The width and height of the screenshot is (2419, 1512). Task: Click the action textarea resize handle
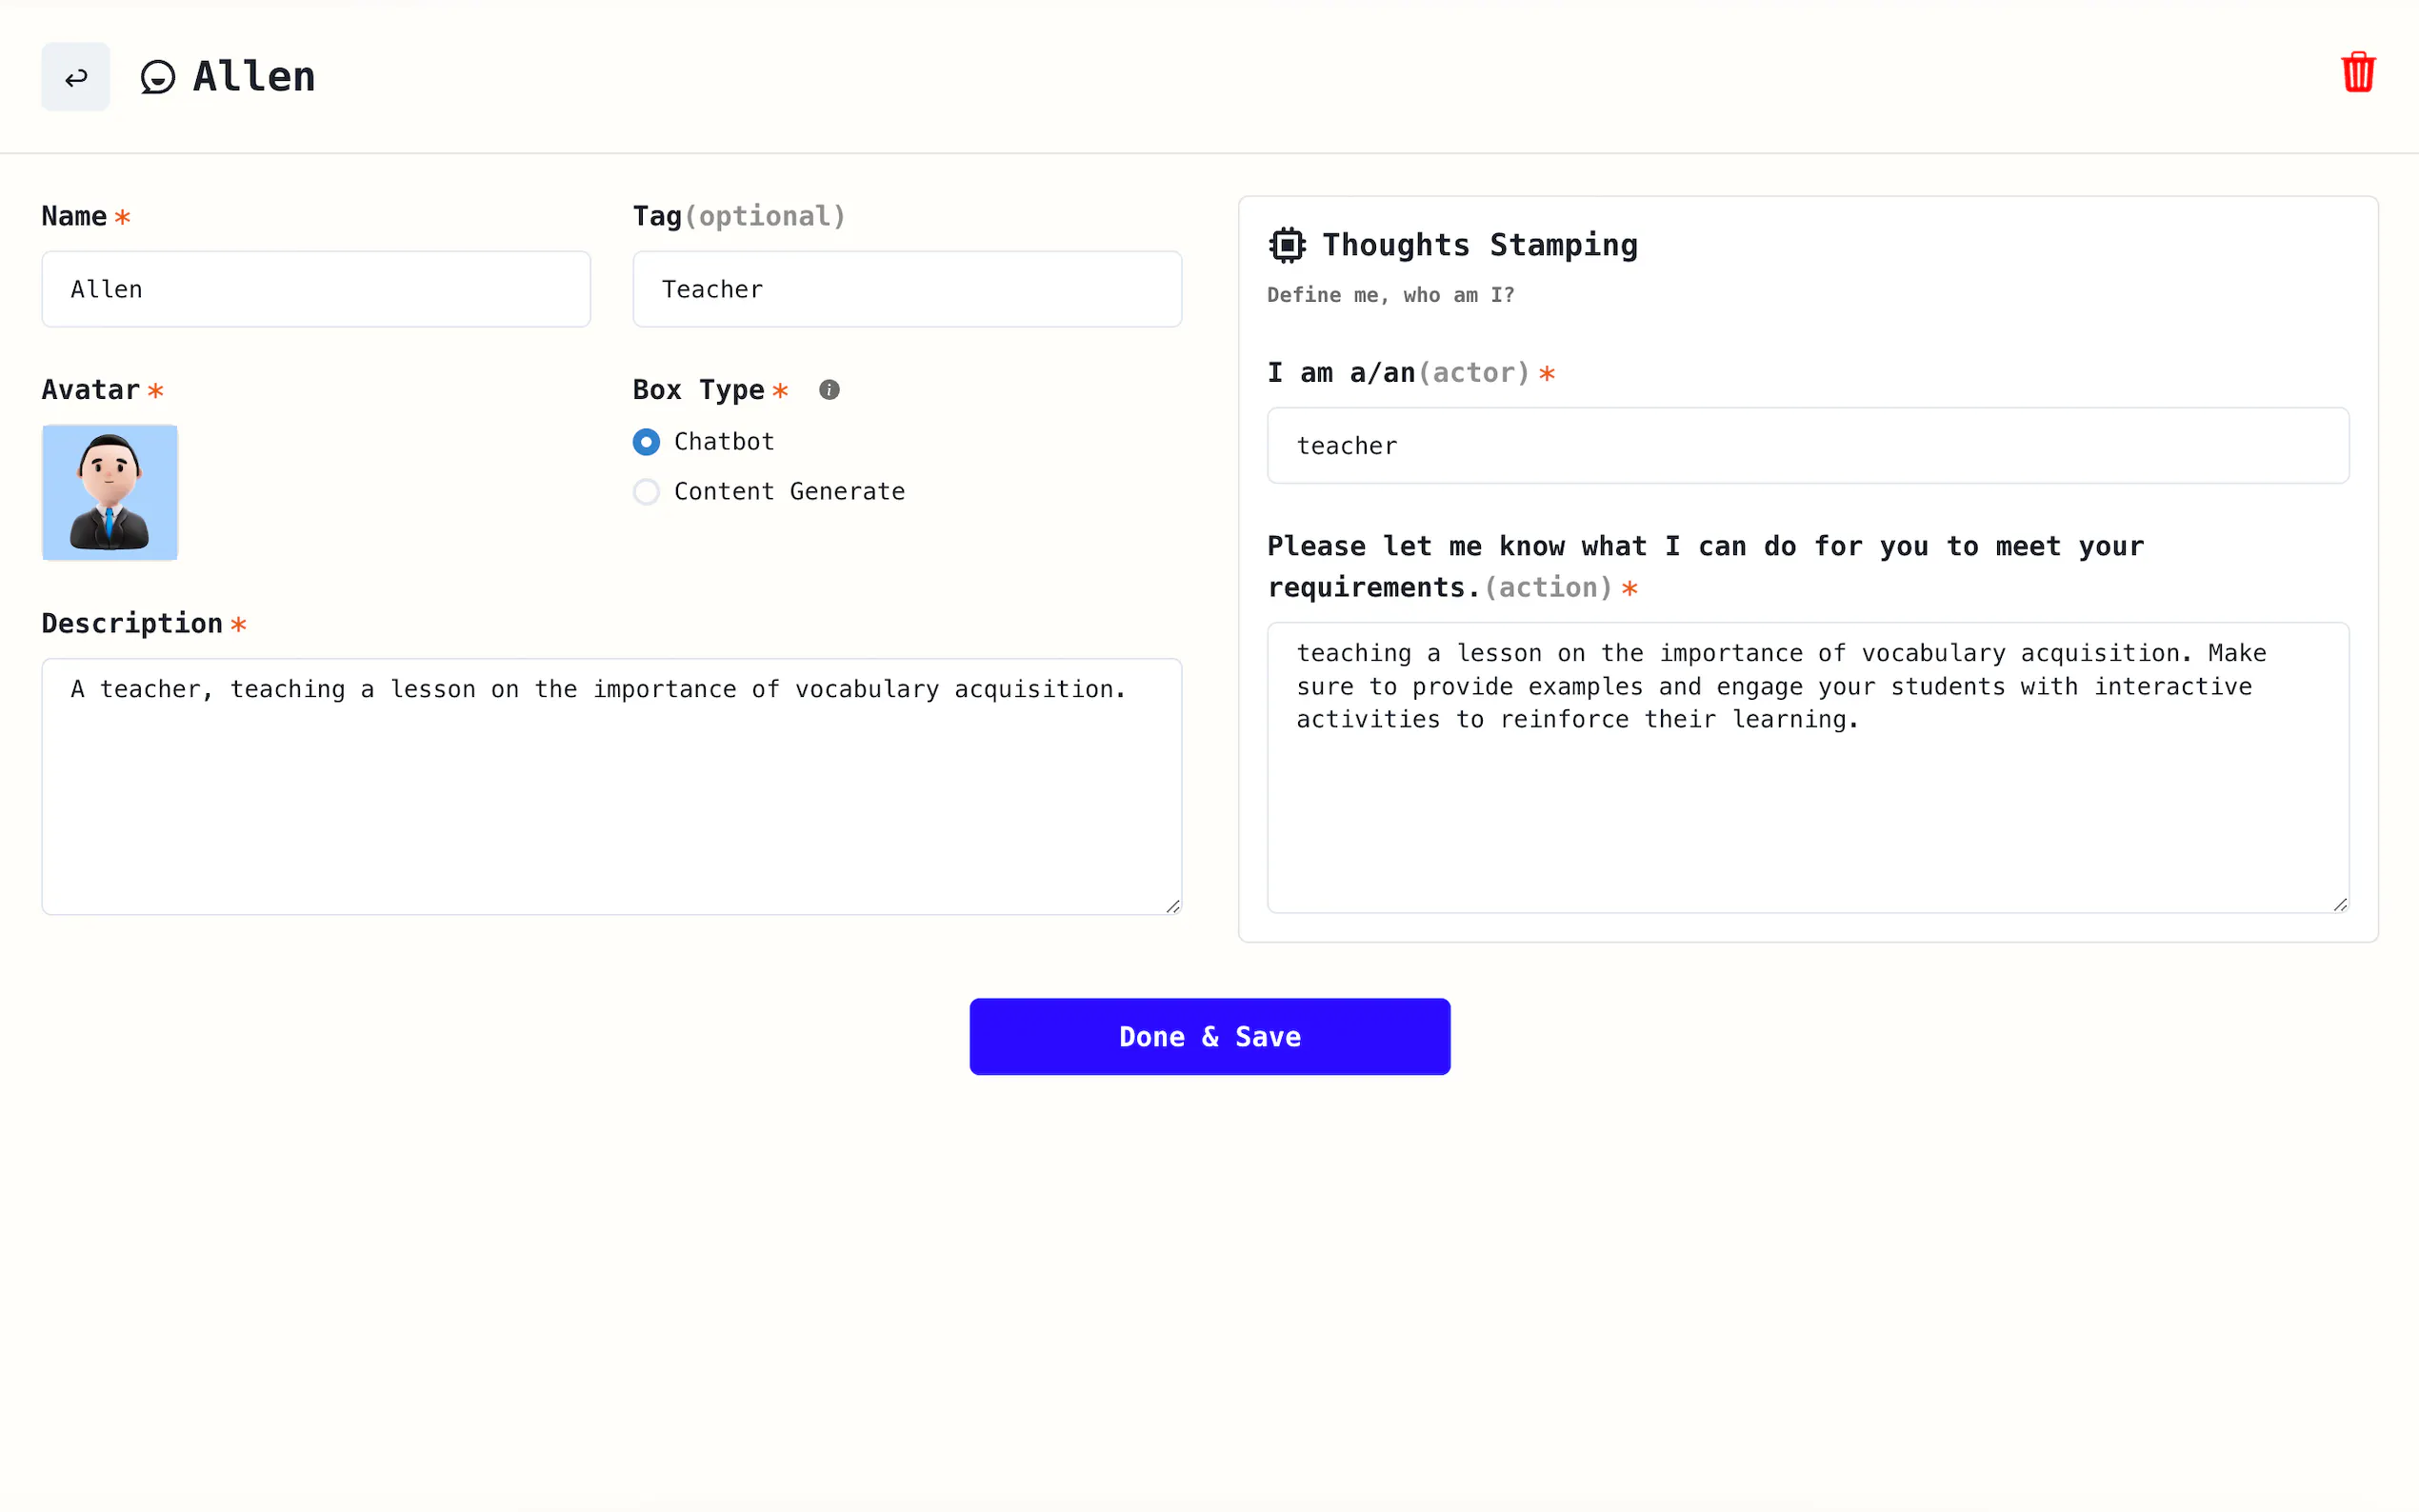pos(2340,904)
